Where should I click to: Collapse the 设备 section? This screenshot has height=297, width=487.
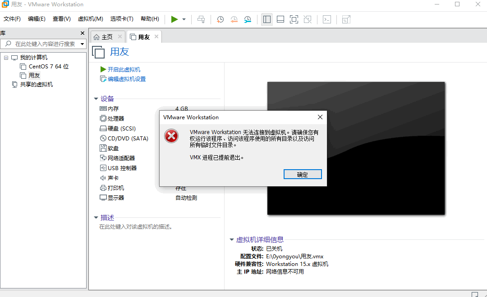96,99
